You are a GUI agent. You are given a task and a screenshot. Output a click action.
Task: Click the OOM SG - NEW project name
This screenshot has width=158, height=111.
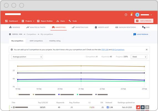click(17, 34)
